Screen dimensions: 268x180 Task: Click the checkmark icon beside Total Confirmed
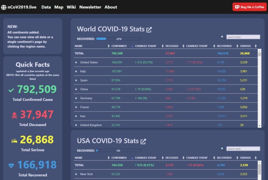12,90
